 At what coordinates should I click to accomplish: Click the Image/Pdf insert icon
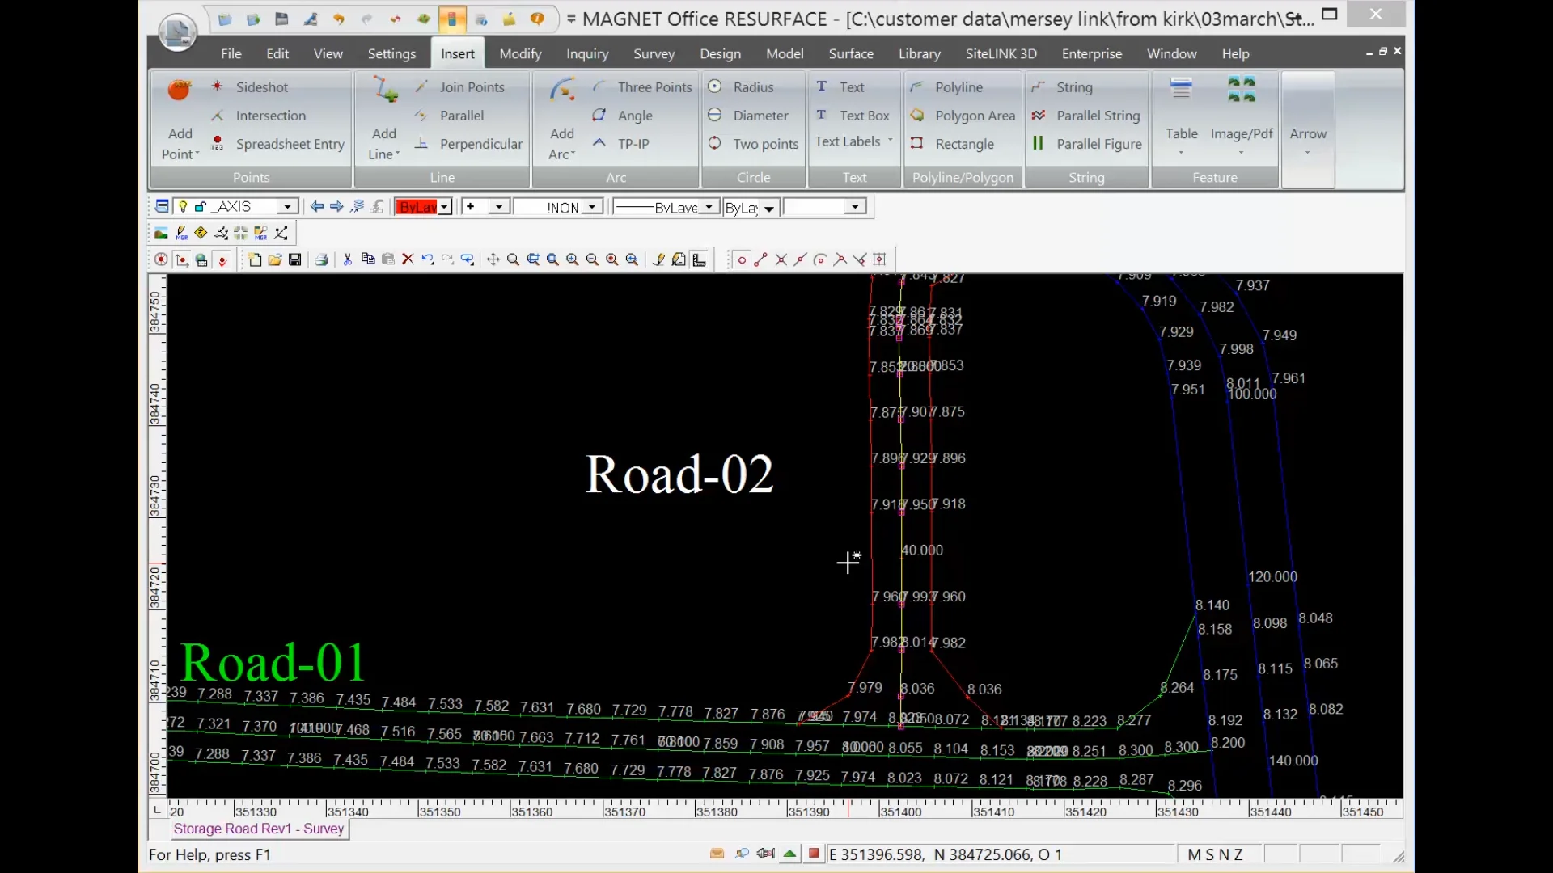(x=1241, y=91)
